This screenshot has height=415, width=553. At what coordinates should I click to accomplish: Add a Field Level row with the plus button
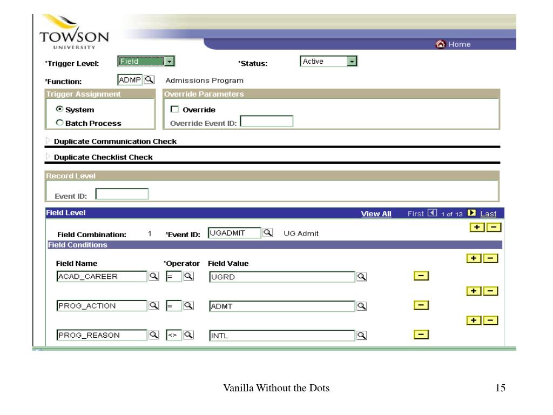click(477, 227)
